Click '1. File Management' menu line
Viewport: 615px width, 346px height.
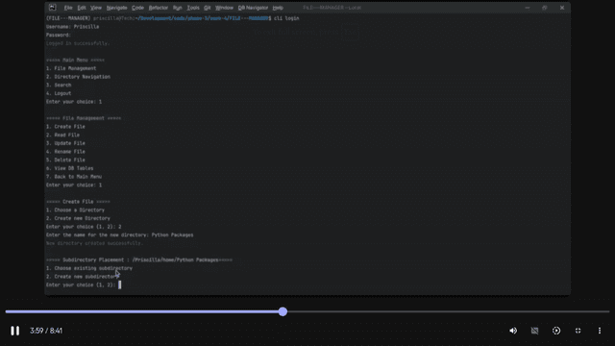pyautogui.click(x=71, y=68)
